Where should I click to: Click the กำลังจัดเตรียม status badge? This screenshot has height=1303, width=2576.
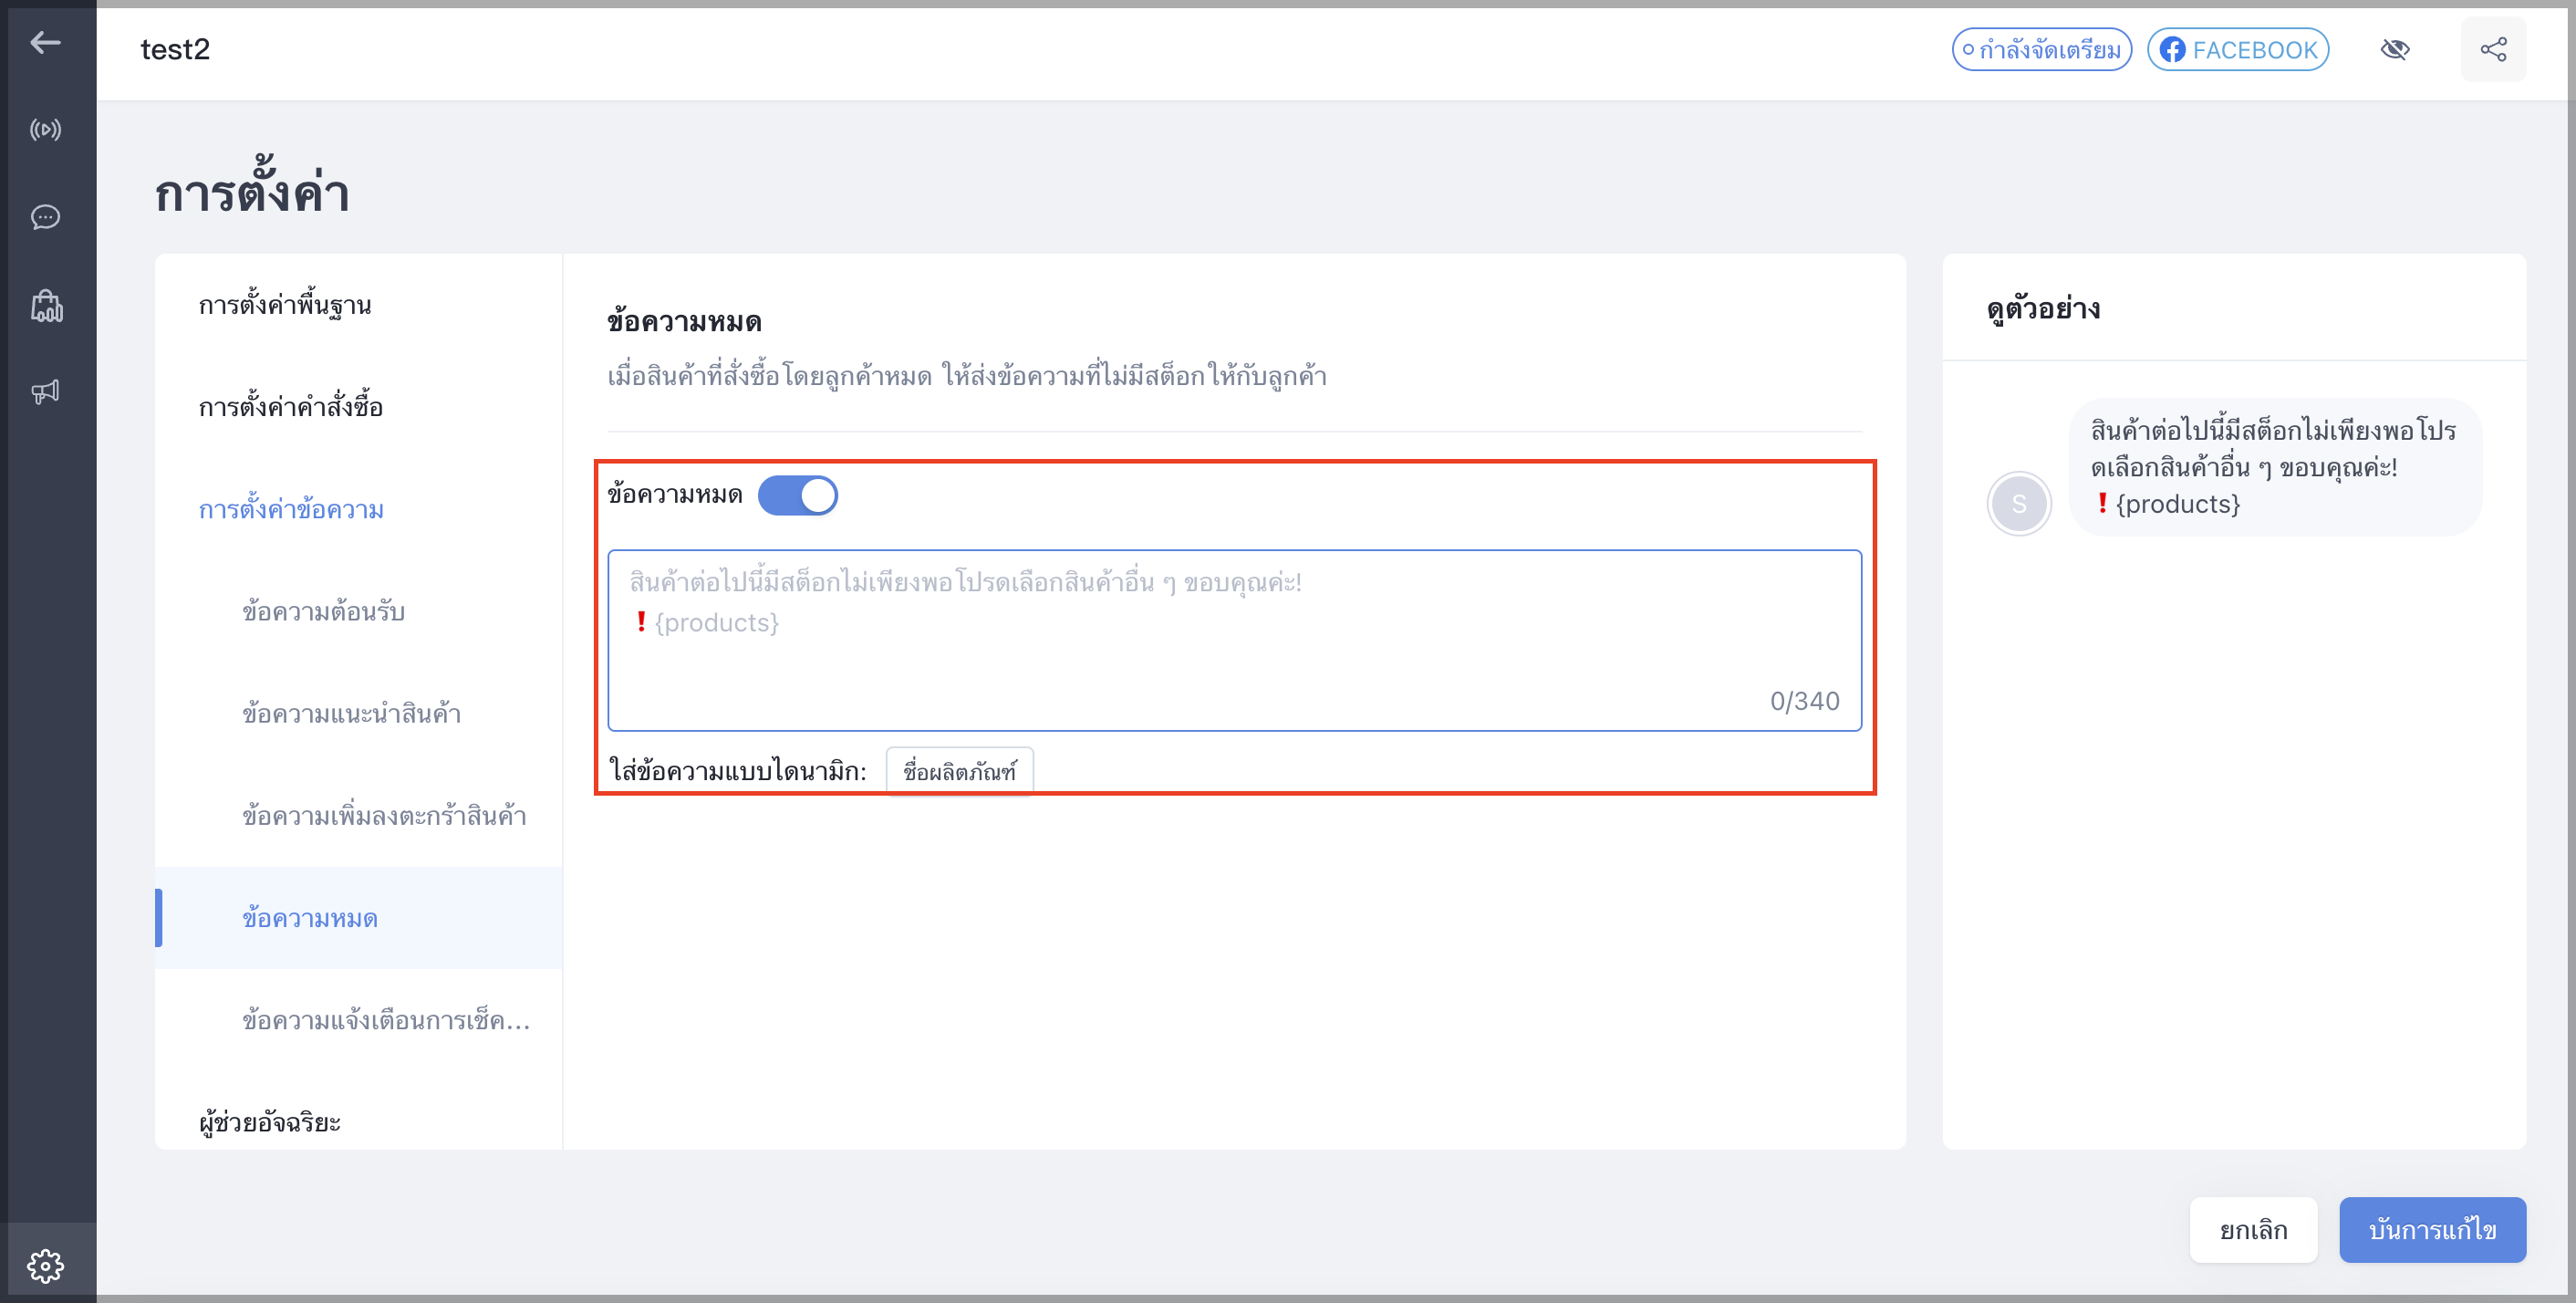(x=2041, y=49)
